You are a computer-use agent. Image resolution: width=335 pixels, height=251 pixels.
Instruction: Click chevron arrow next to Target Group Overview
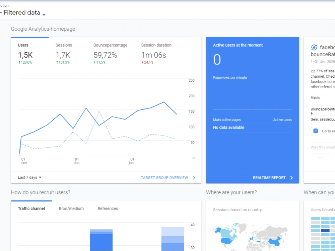(194, 178)
